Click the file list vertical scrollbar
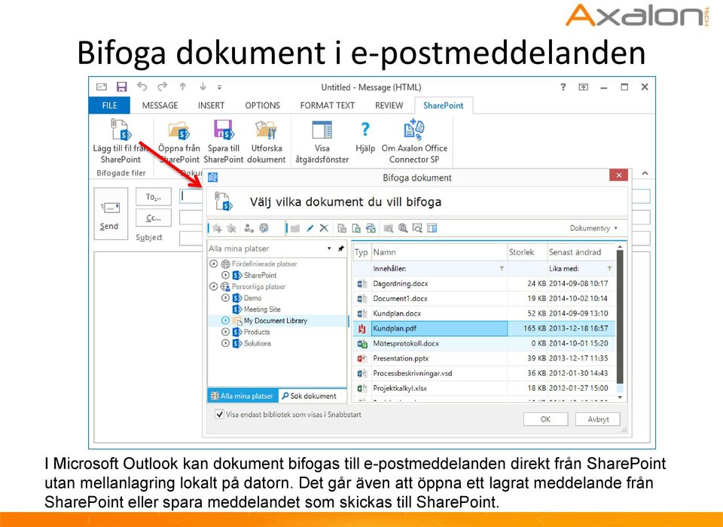This screenshot has height=527, width=723. 620,323
